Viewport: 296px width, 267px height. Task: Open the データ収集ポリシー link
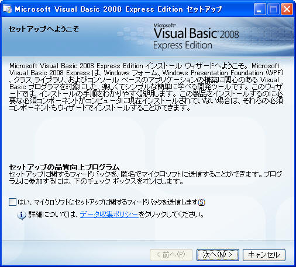109,215
